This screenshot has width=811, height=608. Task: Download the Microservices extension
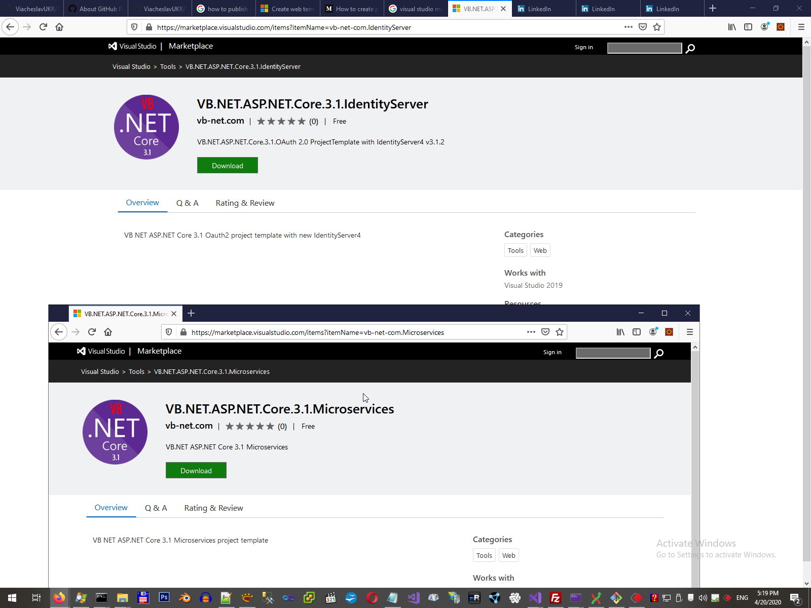(196, 470)
